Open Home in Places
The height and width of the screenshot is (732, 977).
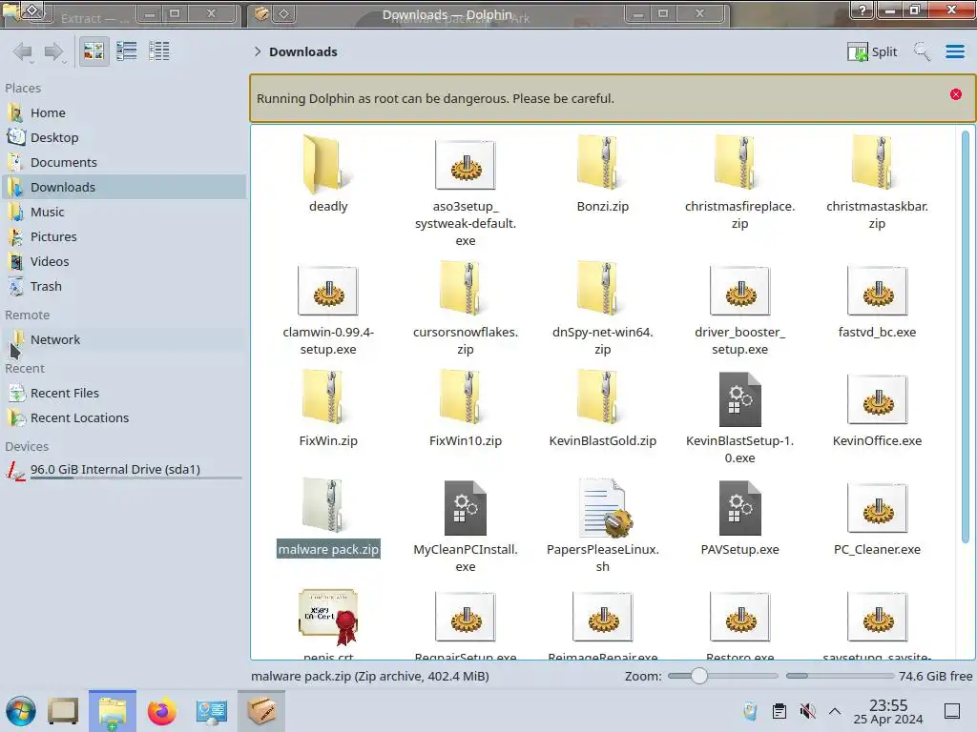123,112
